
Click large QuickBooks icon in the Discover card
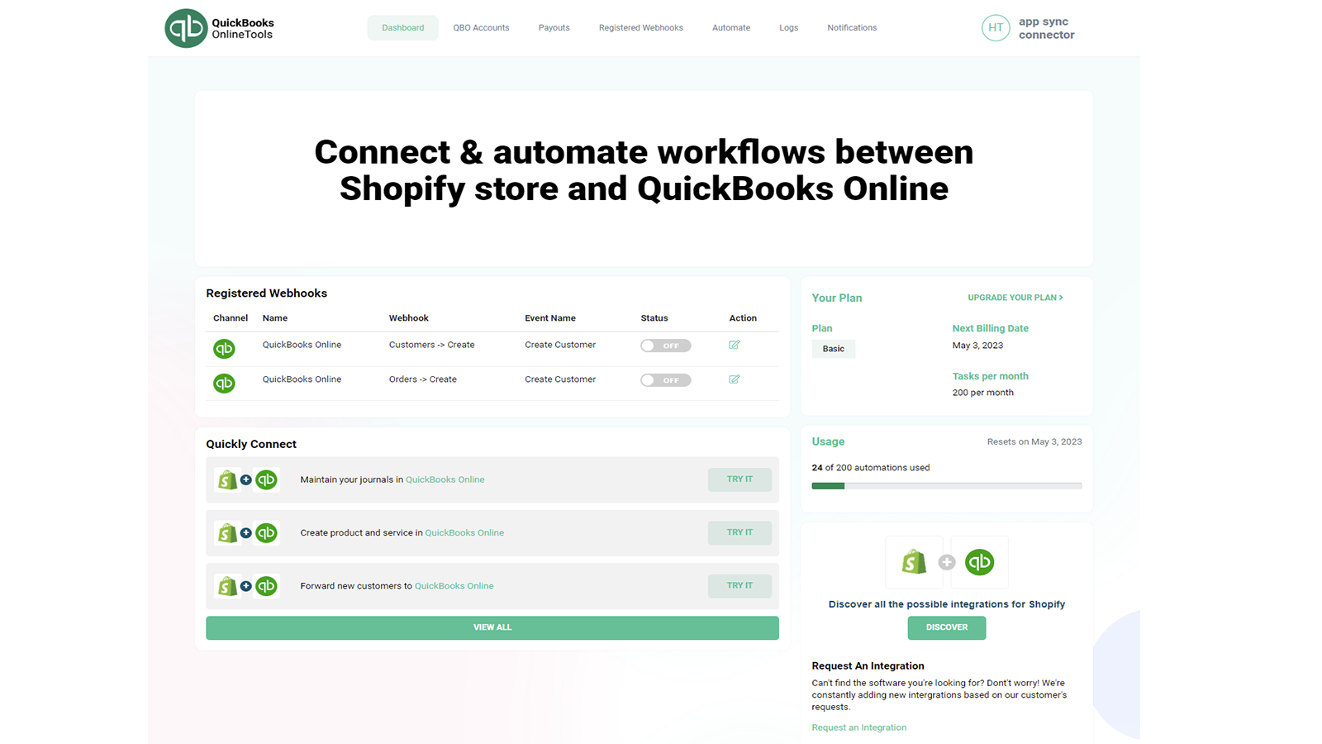tap(980, 562)
